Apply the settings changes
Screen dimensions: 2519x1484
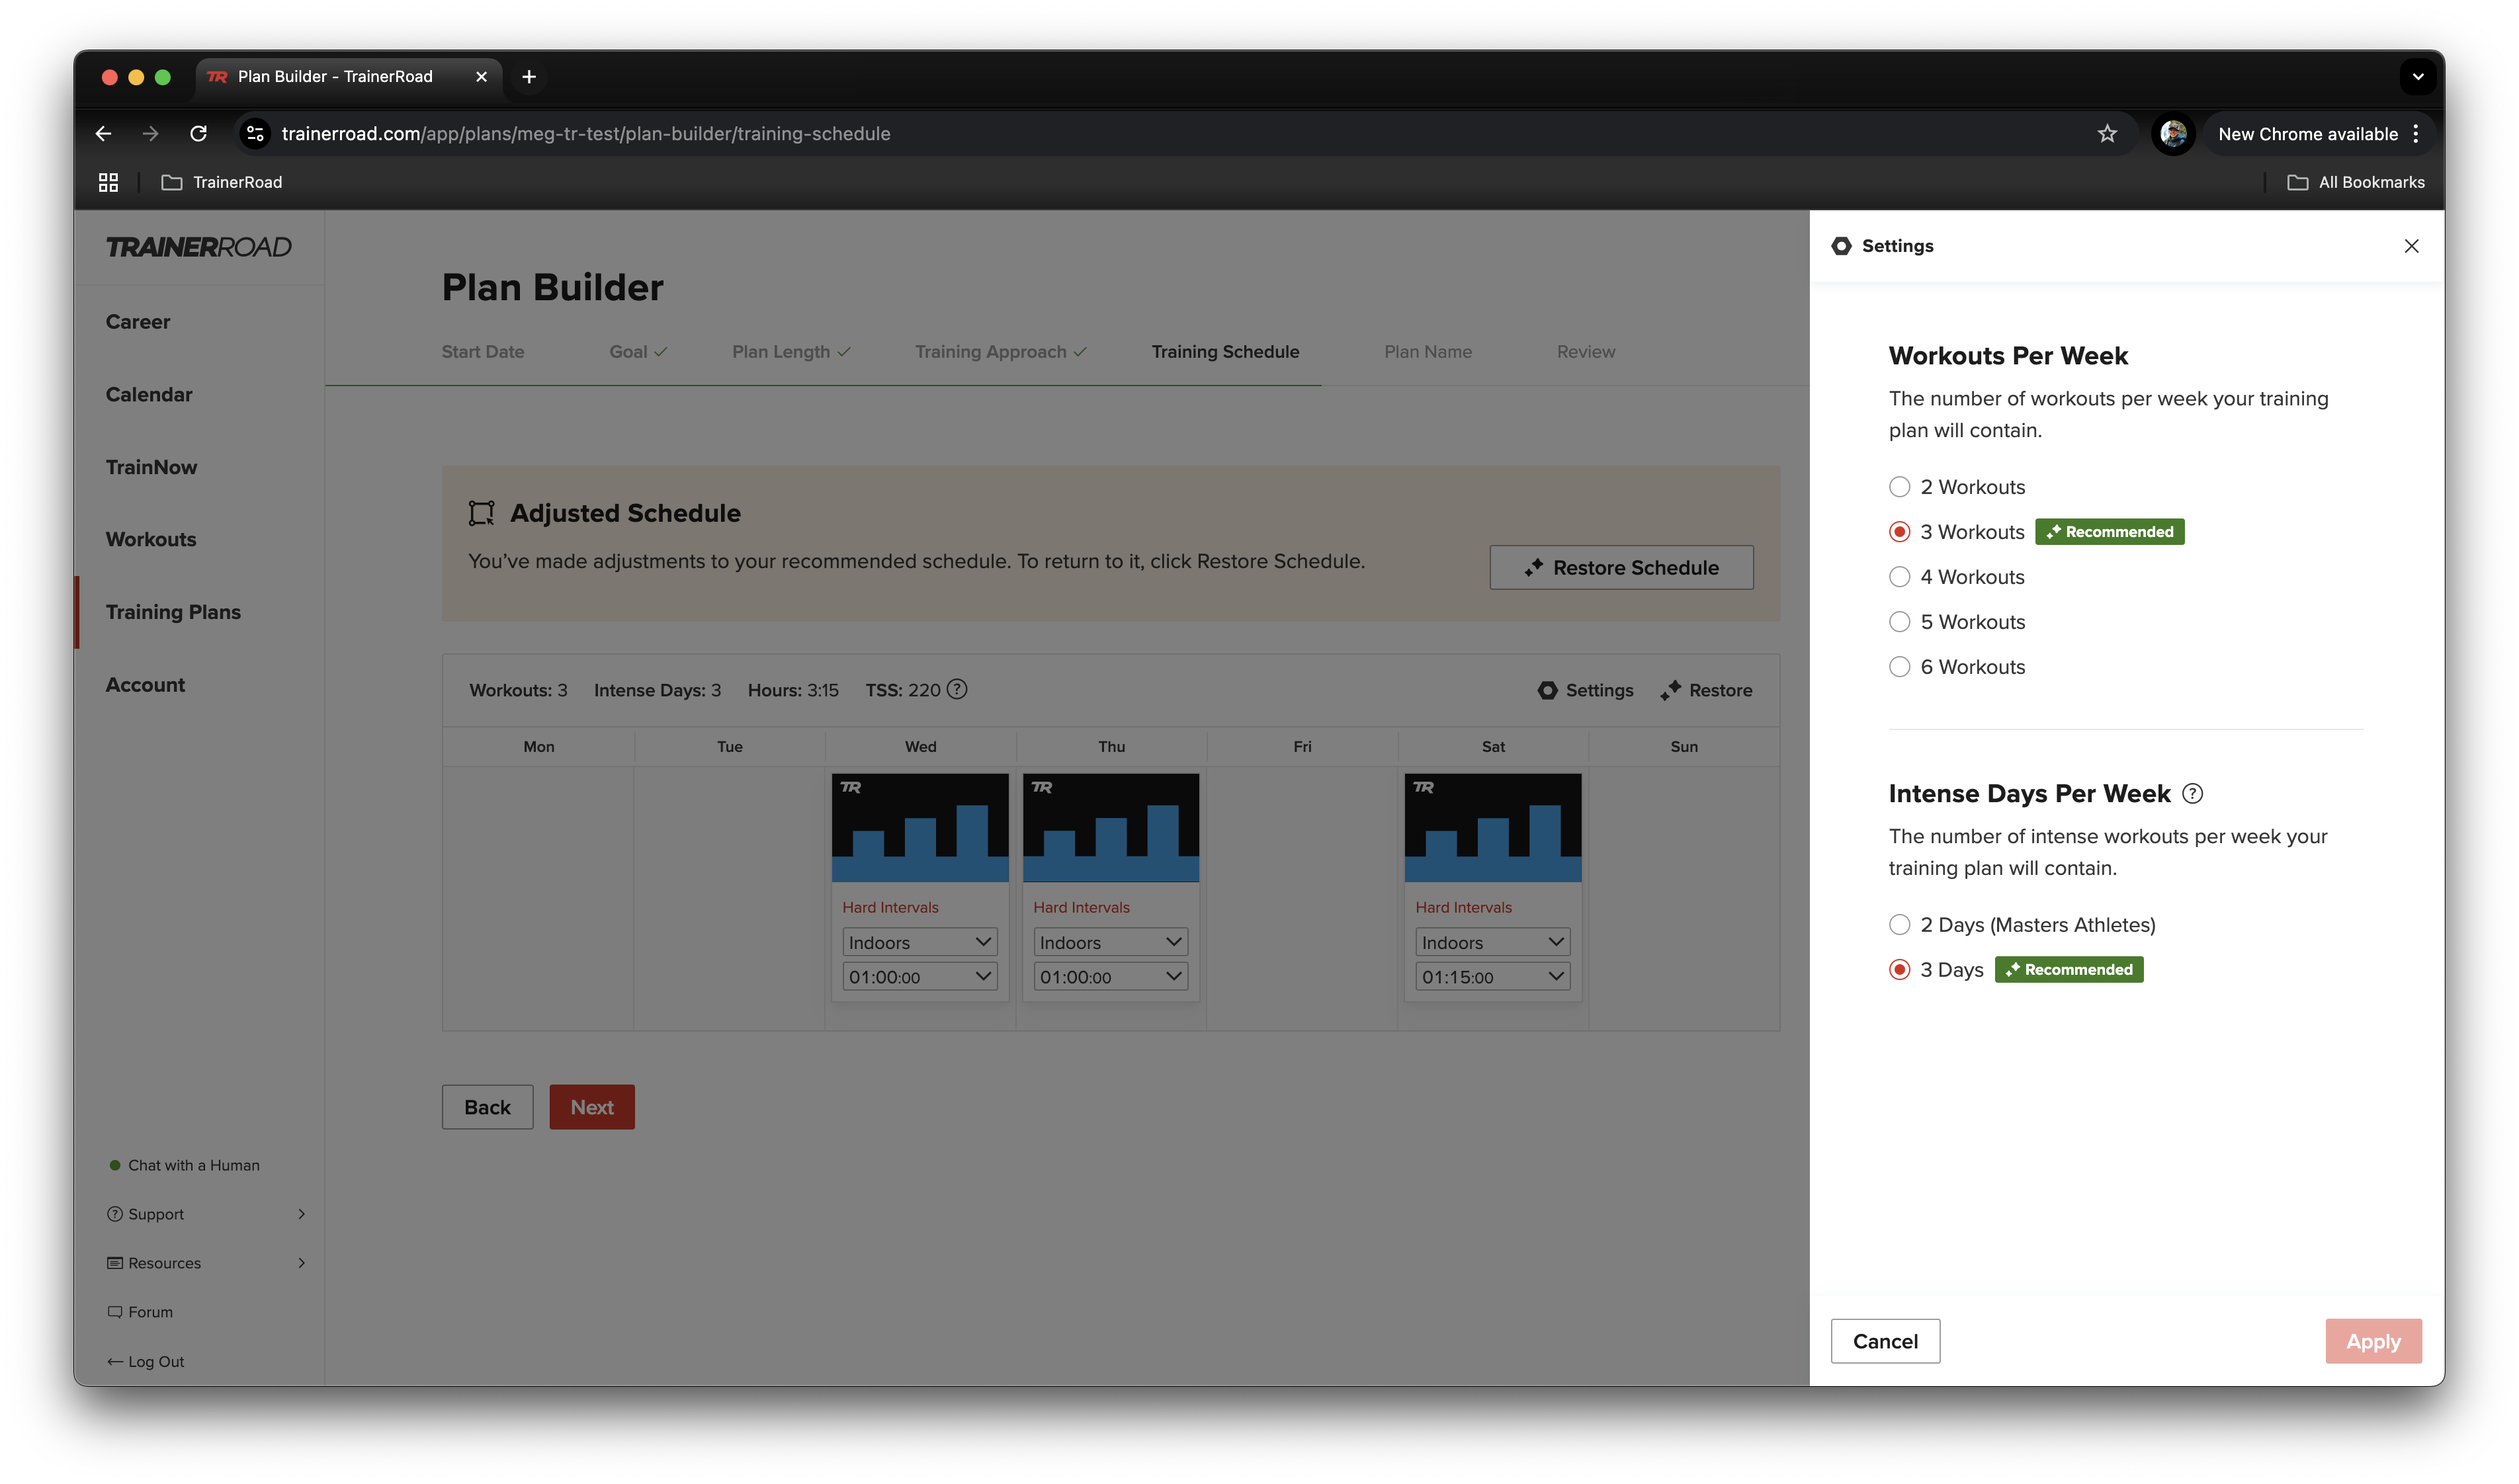click(2373, 1341)
